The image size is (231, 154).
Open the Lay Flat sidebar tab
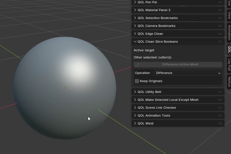tap(229, 65)
